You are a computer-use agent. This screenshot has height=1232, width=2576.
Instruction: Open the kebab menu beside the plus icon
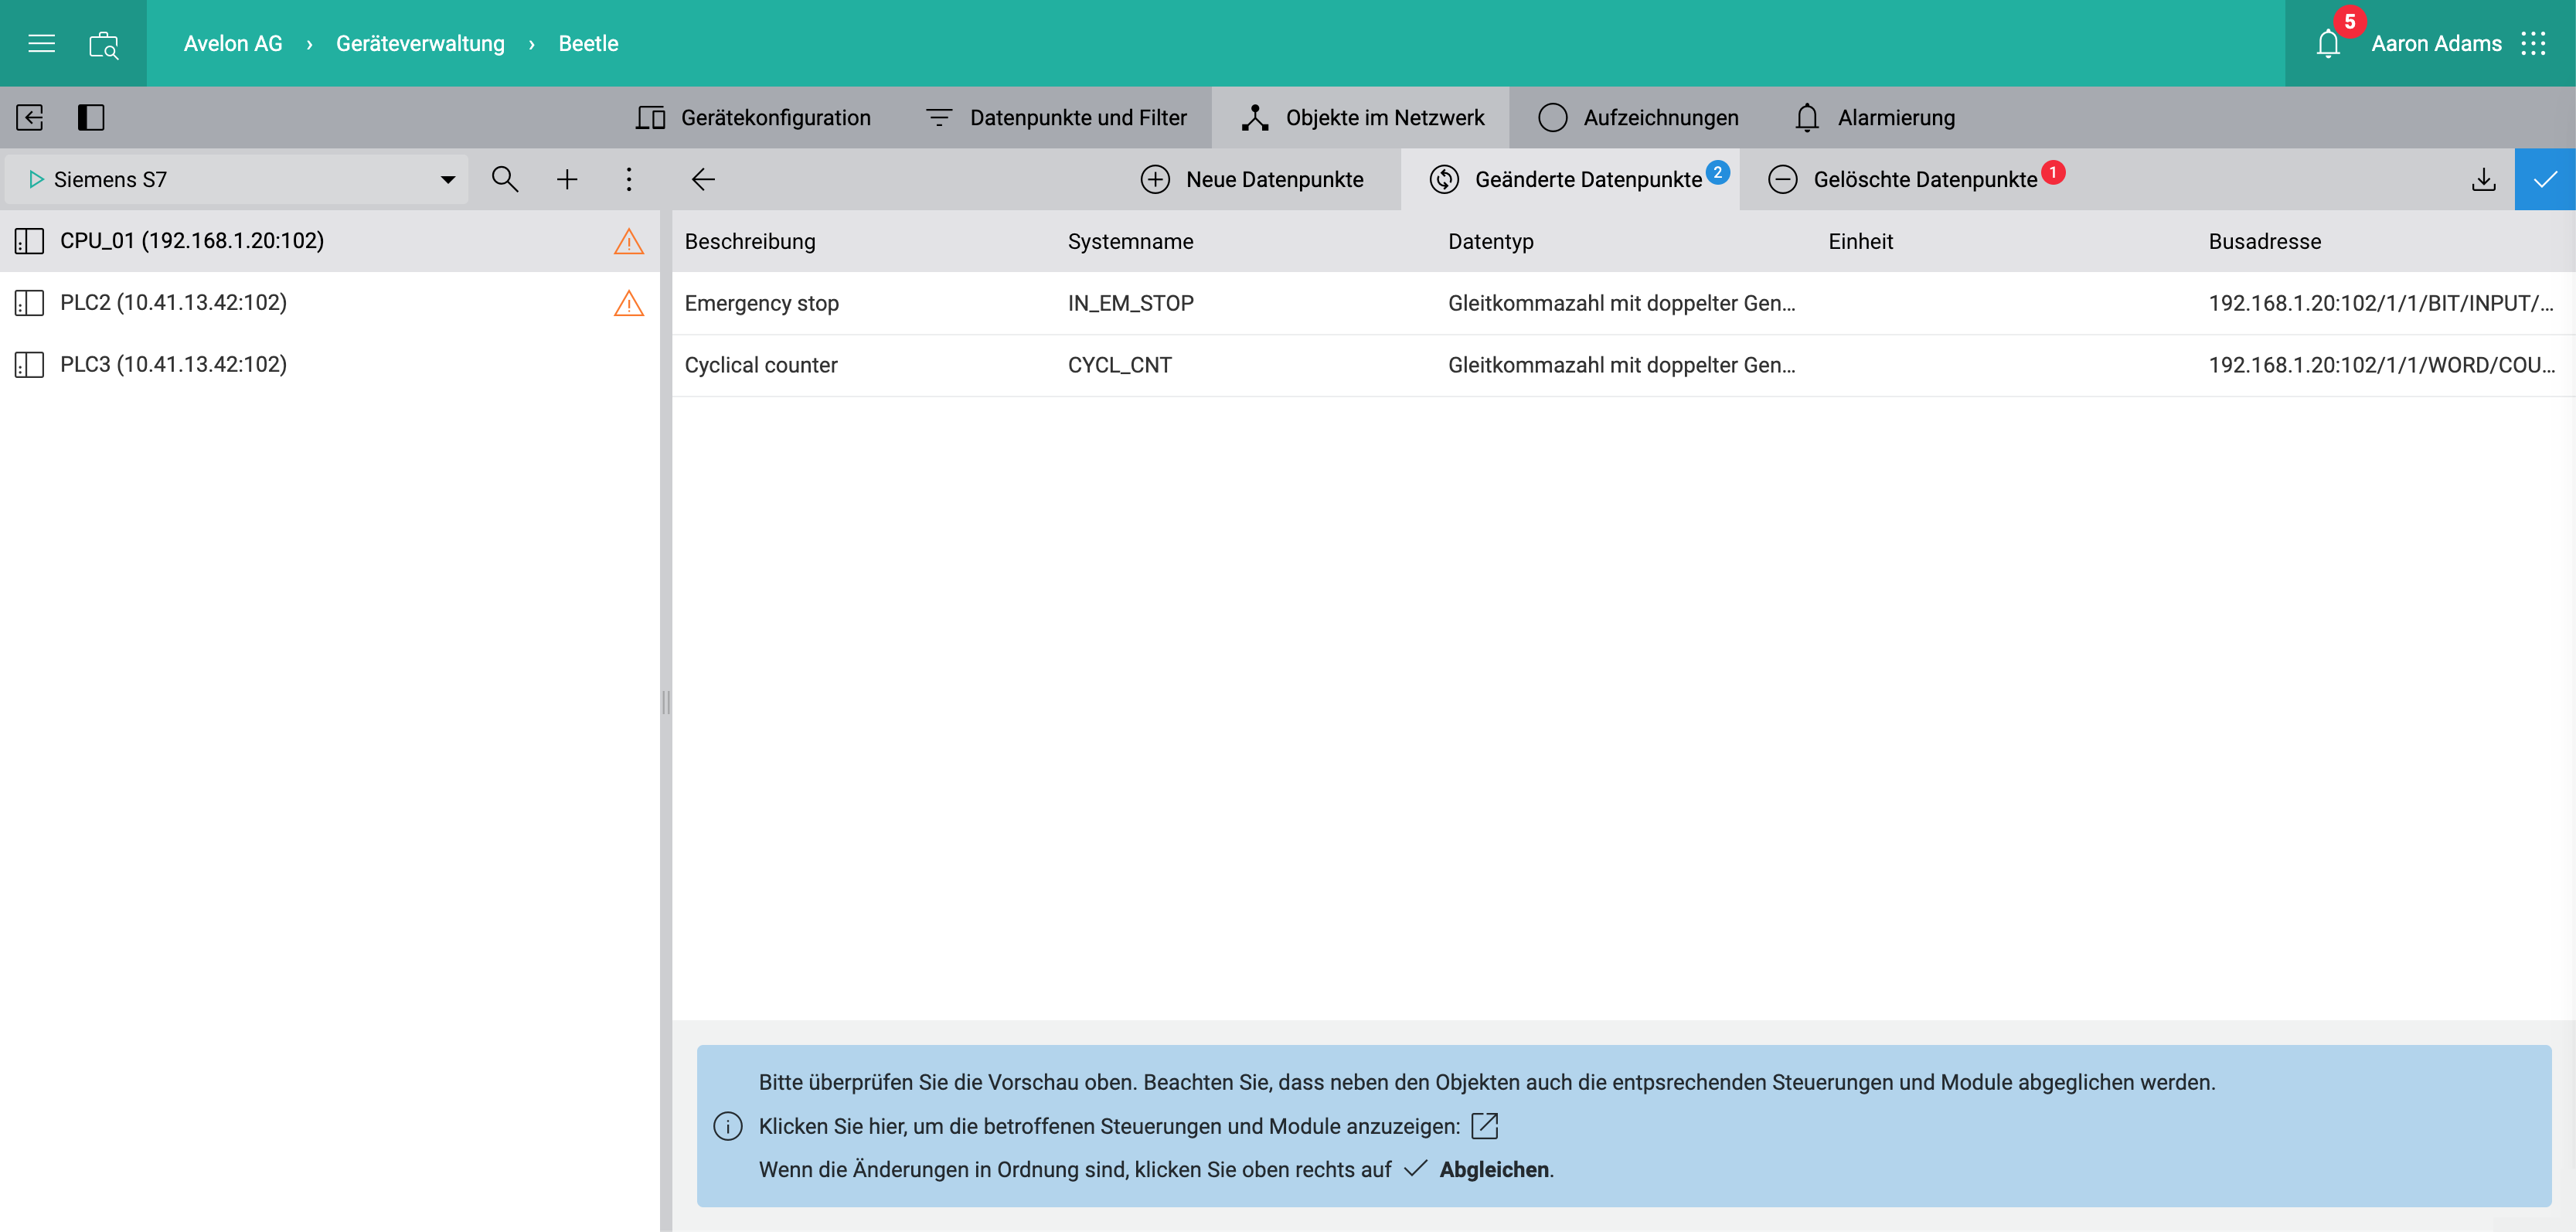(x=629, y=179)
